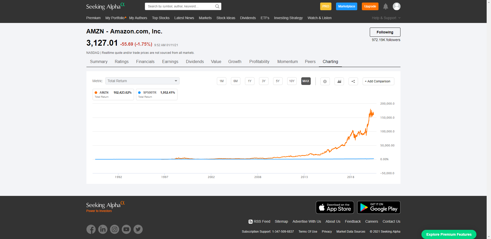The height and width of the screenshot is (239, 491).
Task: Go to the Dividends stock tab
Action: [x=195, y=62]
